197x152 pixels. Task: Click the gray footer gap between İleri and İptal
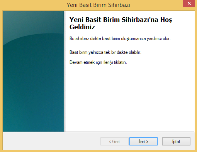[x=160, y=141]
